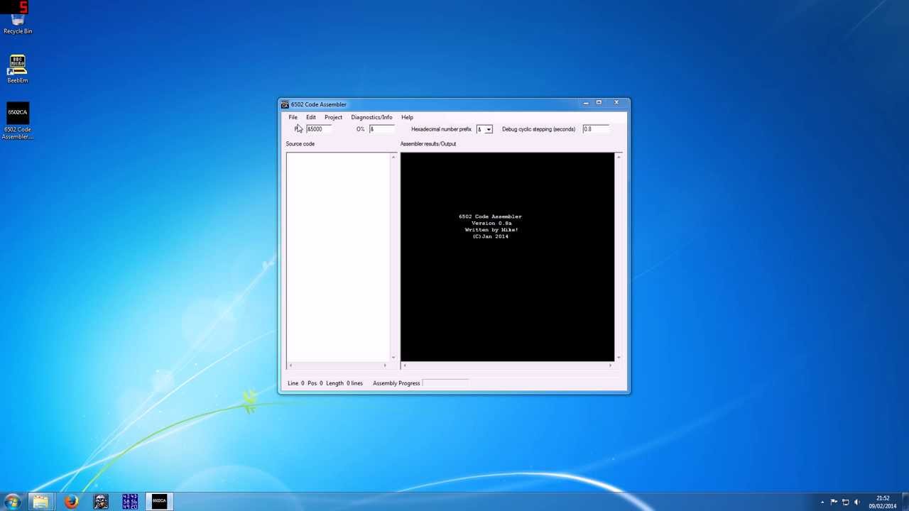Click the debug cyclic stepping seconds field
The width and height of the screenshot is (909, 511).
pyautogui.click(x=595, y=129)
